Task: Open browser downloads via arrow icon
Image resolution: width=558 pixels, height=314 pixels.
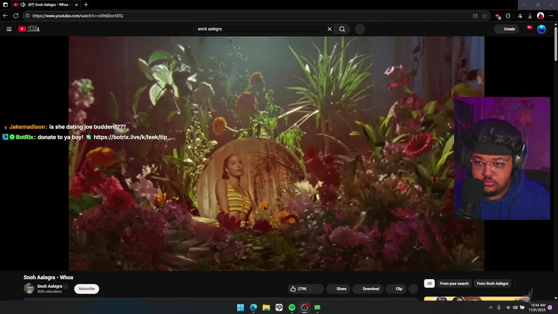Action: coord(530,16)
